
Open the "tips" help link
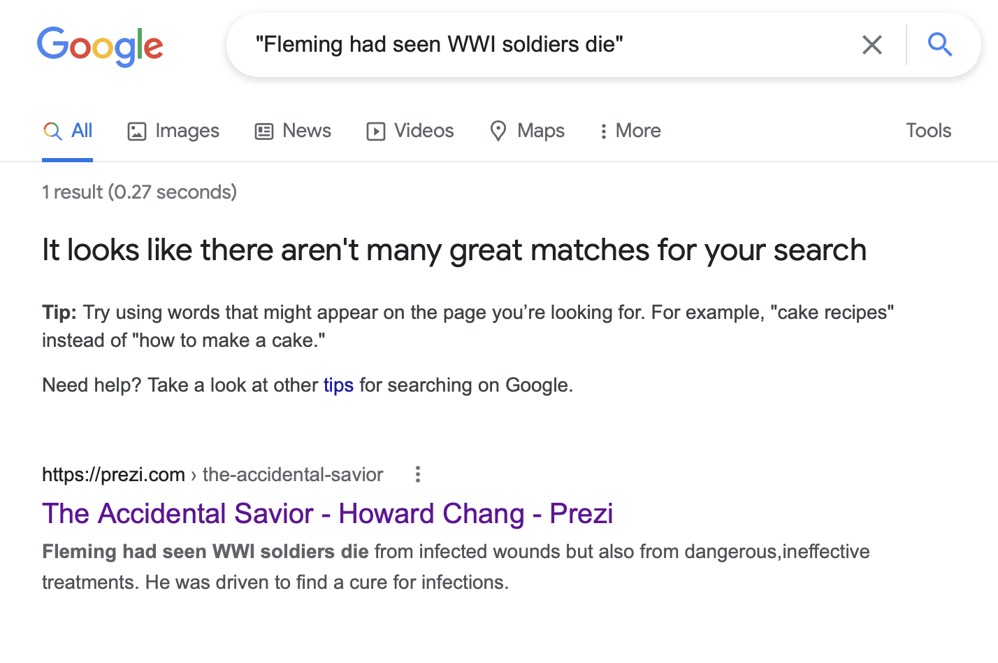(338, 385)
